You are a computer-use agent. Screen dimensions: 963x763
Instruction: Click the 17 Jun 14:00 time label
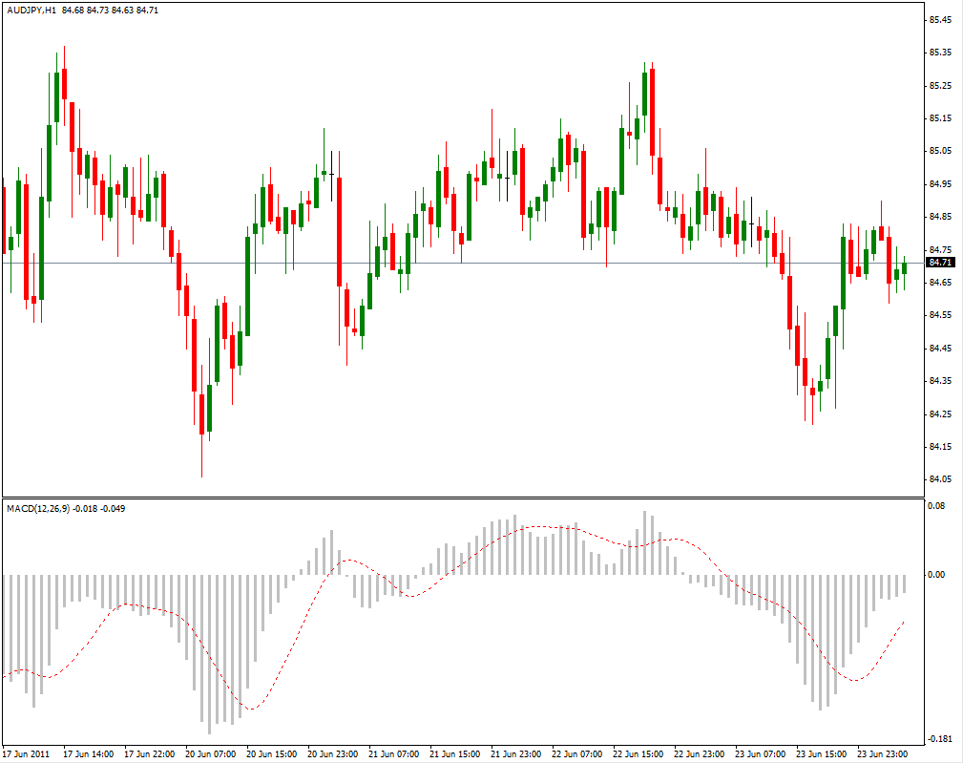[x=89, y=753]
